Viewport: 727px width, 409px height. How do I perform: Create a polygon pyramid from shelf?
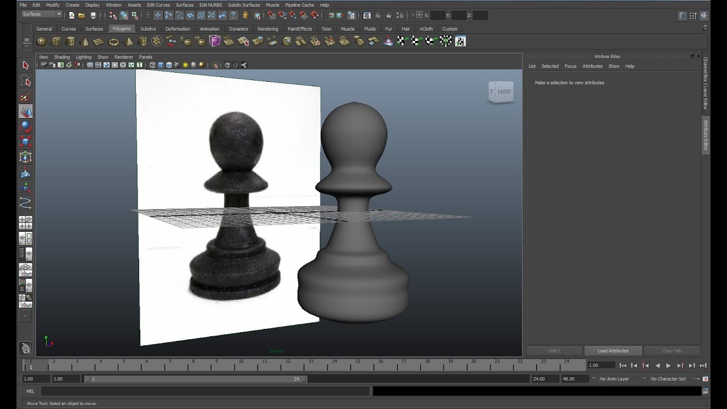click(128, 41)
